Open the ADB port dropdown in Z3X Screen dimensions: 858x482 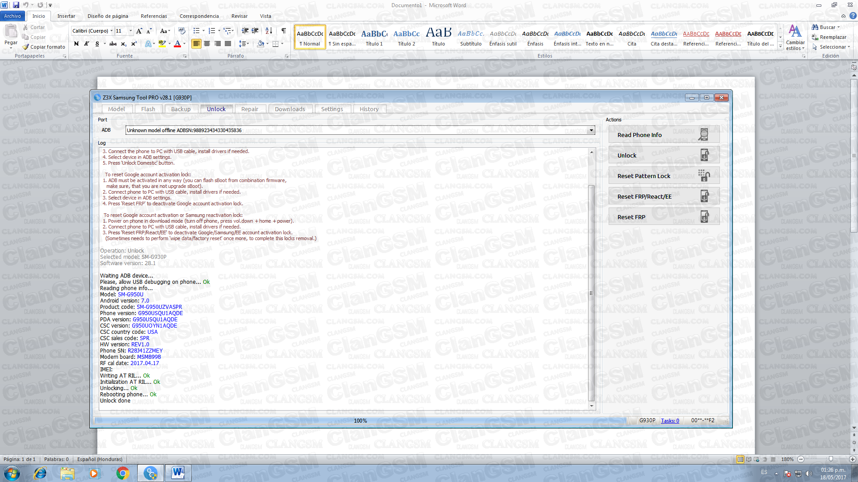pos(591,130)
